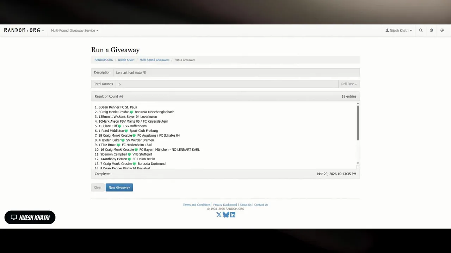Open the LinkedIn social icon

(x=233, y=215)
